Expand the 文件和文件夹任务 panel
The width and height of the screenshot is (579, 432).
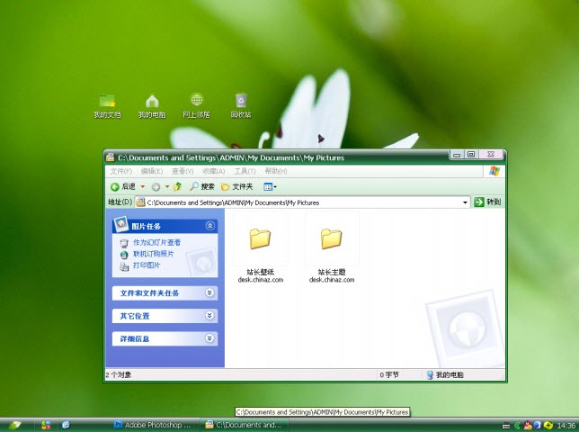coord(209,292)
